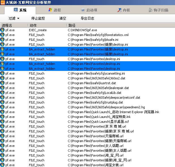Viewport: 175px width, 167px height.
Task: Open the 过滤 dropdown menu
Action: (x=14, y=18)
